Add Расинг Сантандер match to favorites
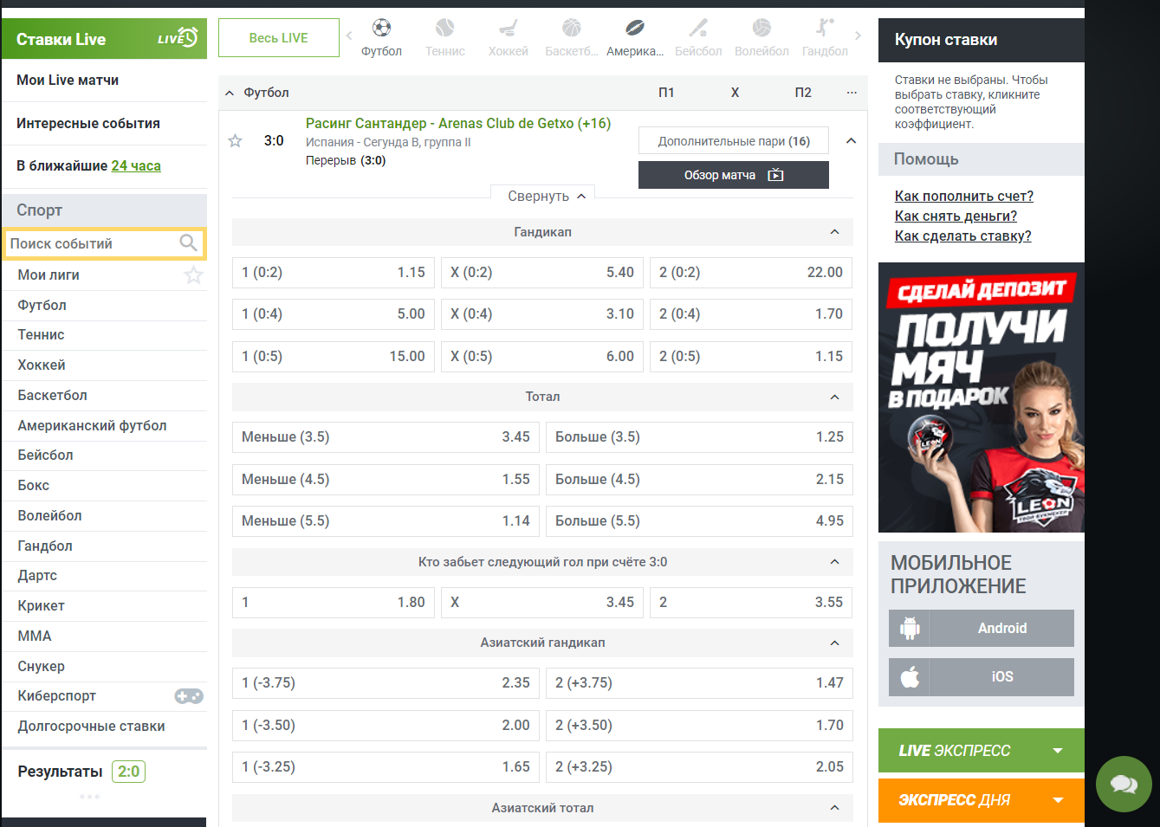Screen dimensions: 1160x827 (x=235, y=141)
